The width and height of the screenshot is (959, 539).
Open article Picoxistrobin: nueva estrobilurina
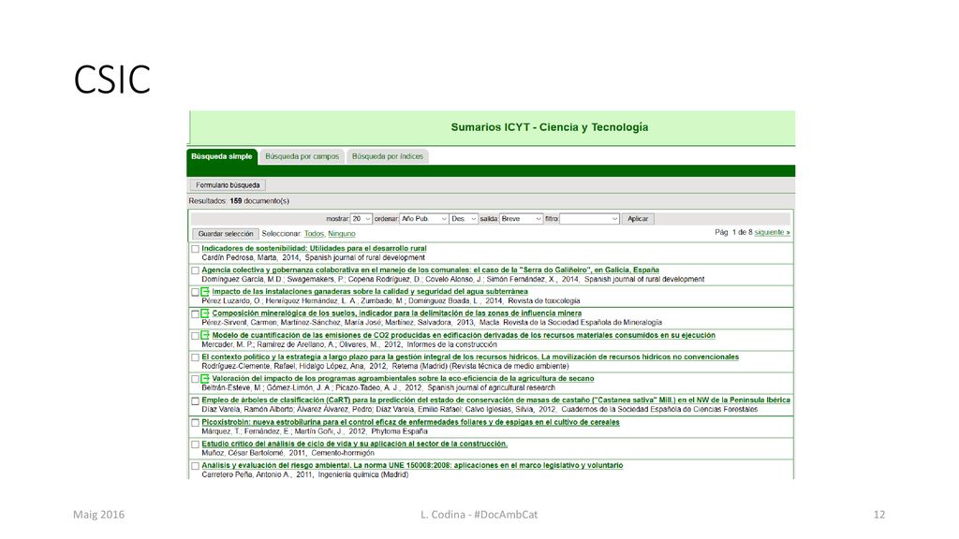(x=410, y=422)
